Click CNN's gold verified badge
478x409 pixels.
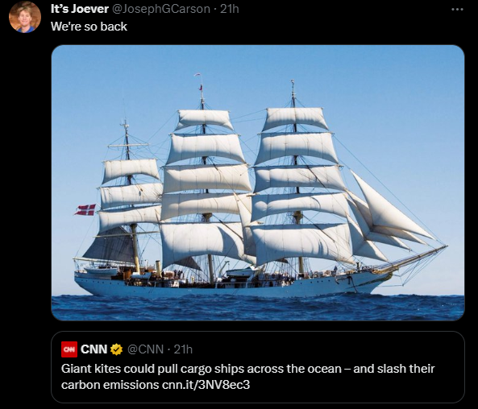click(x=116, y=349)
